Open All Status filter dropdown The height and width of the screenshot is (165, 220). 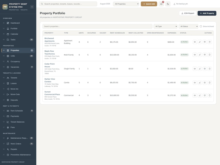(188, 26)
